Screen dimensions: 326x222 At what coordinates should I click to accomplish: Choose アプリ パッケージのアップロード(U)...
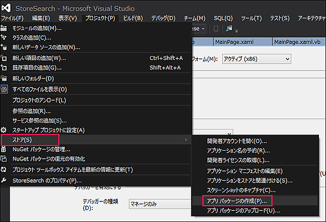tap(255, 211)
